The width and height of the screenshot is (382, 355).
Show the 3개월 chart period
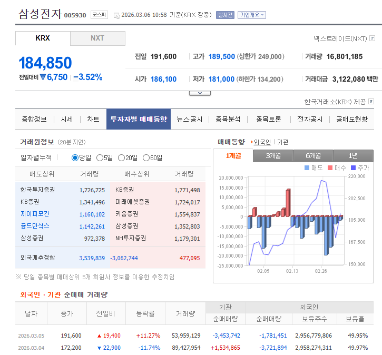272,155
